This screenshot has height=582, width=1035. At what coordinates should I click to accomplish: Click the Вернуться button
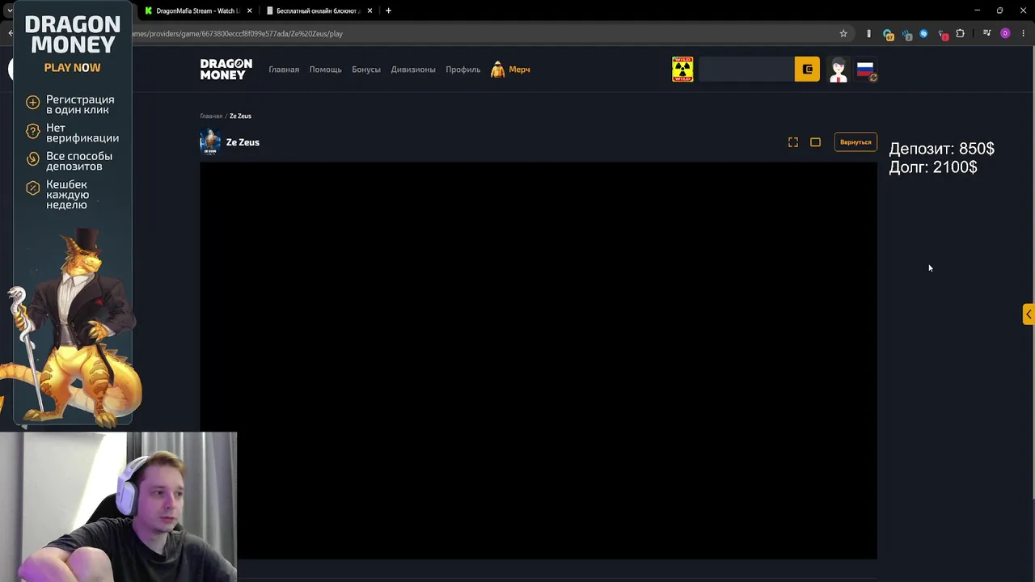[x=855, y=142]
